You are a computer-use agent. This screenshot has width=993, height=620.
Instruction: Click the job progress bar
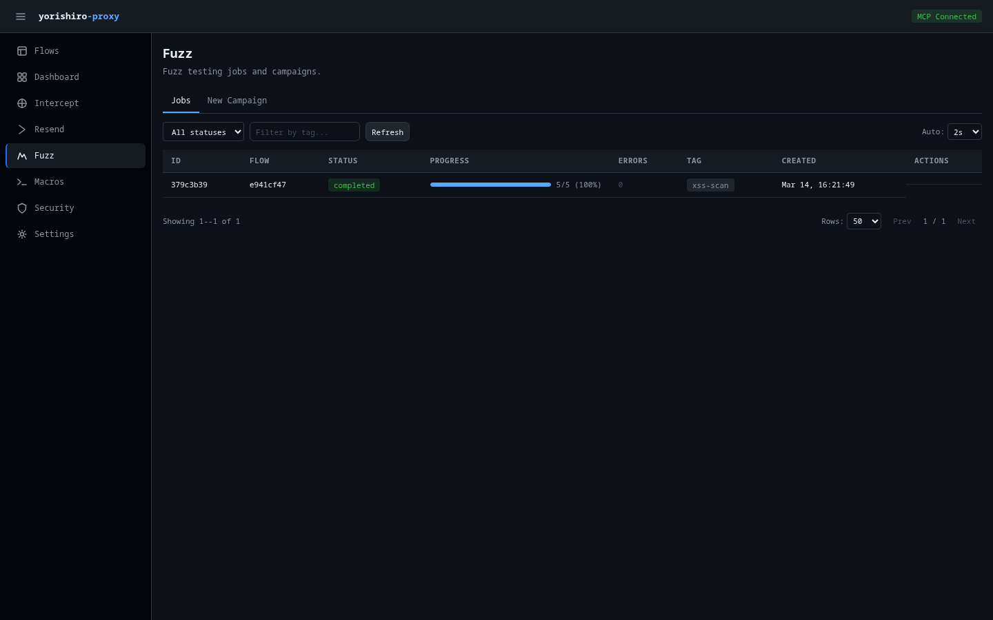coord(490,185)
